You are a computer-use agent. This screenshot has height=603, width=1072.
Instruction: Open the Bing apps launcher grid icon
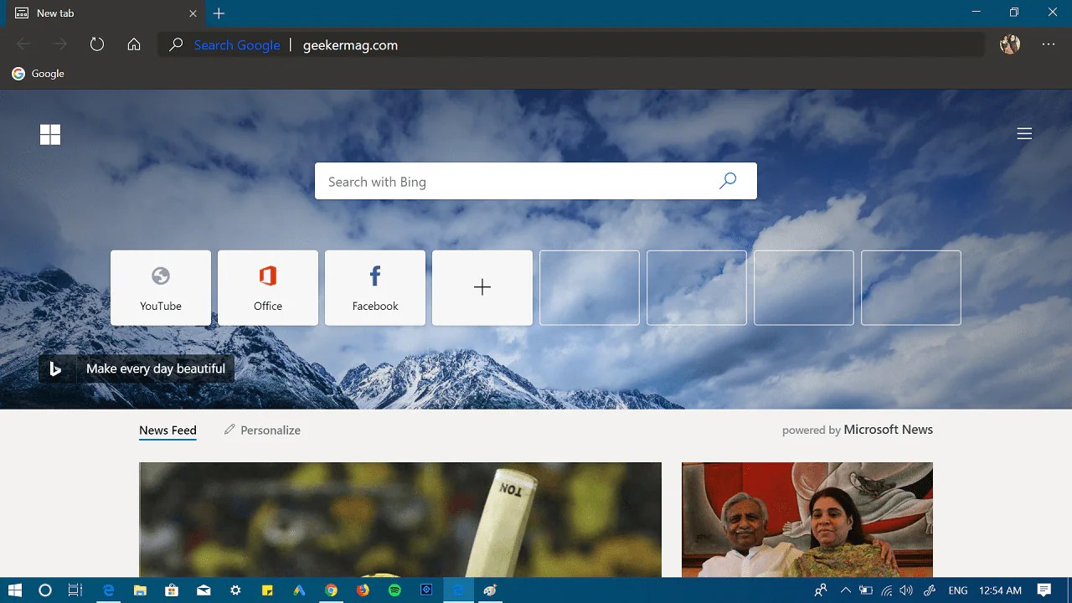point(50,134)
